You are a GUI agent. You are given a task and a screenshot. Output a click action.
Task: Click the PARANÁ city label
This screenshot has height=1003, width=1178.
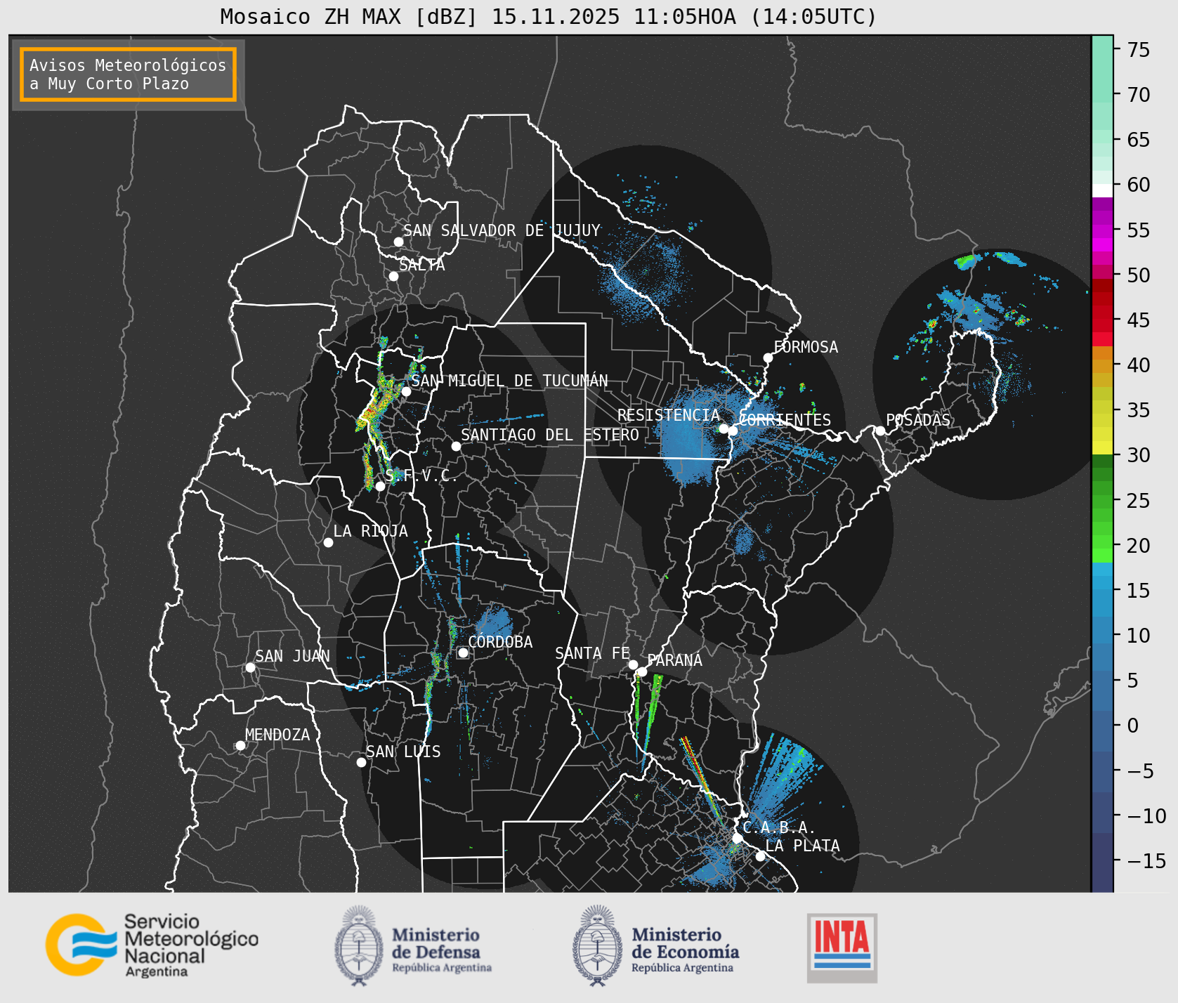(675, 660)
